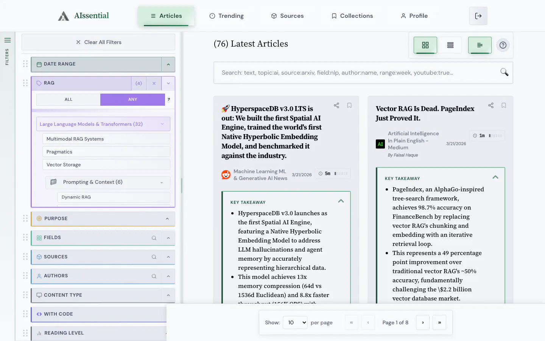This screenshot has height=341, width=545.
Task: Click the Fields filter drag handle
Action: [x=25, y=237]
